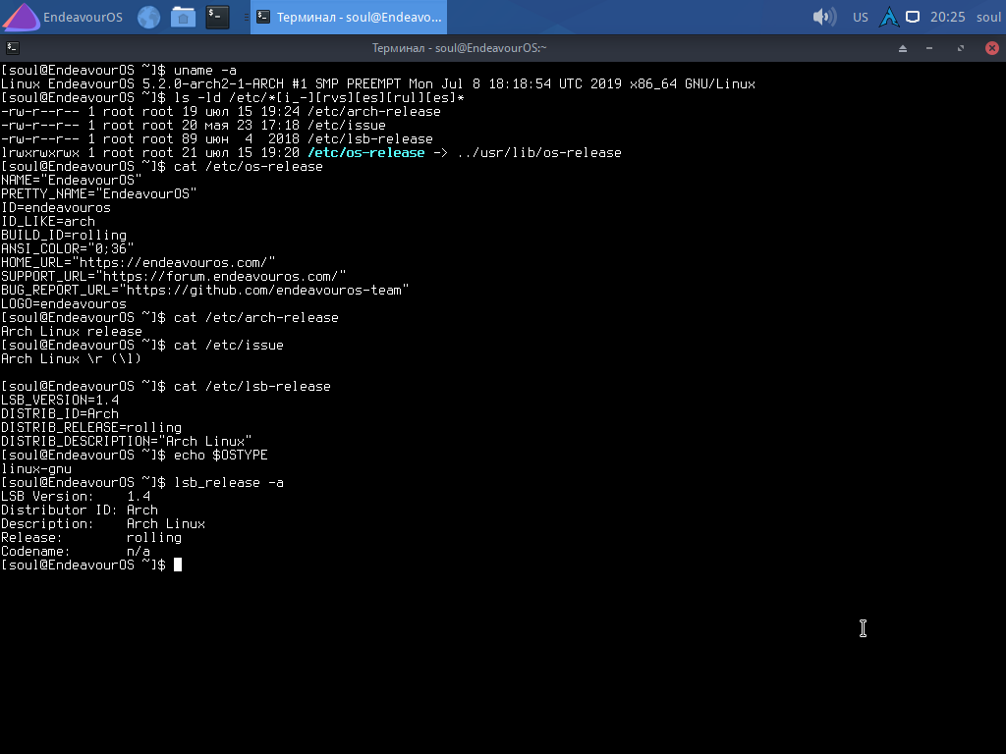Click the terminal window menu icon in titlebar
Image resolution: width=1006 pixels, height=754 pixels.
coord(12,47)
